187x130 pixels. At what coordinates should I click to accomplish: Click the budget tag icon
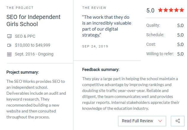tap(9, 45)
